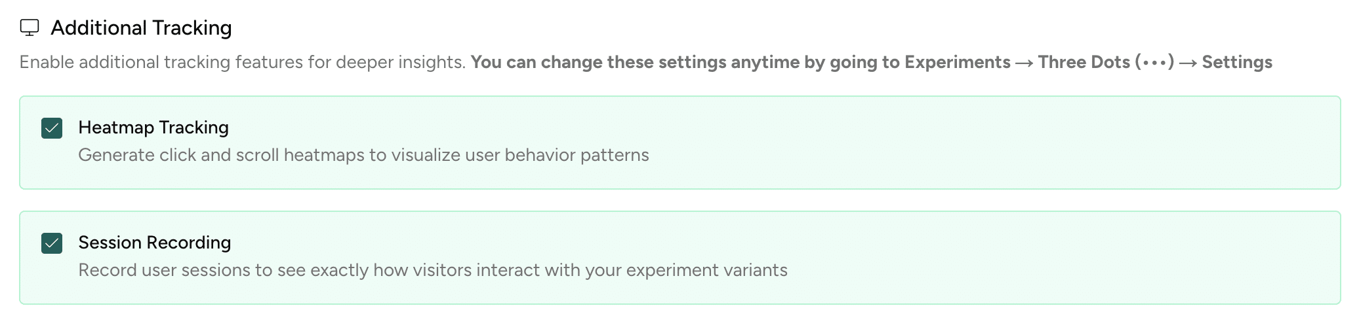The height and width of the screenshot is (327, 1359).
Task: Click the word "Settings" ending the hint
Action: (x=1237, y=62)
